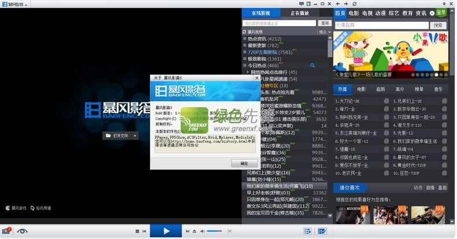Click the 大清盐商 search field
This screenshot has width=457, height=239.
point(382,25)
